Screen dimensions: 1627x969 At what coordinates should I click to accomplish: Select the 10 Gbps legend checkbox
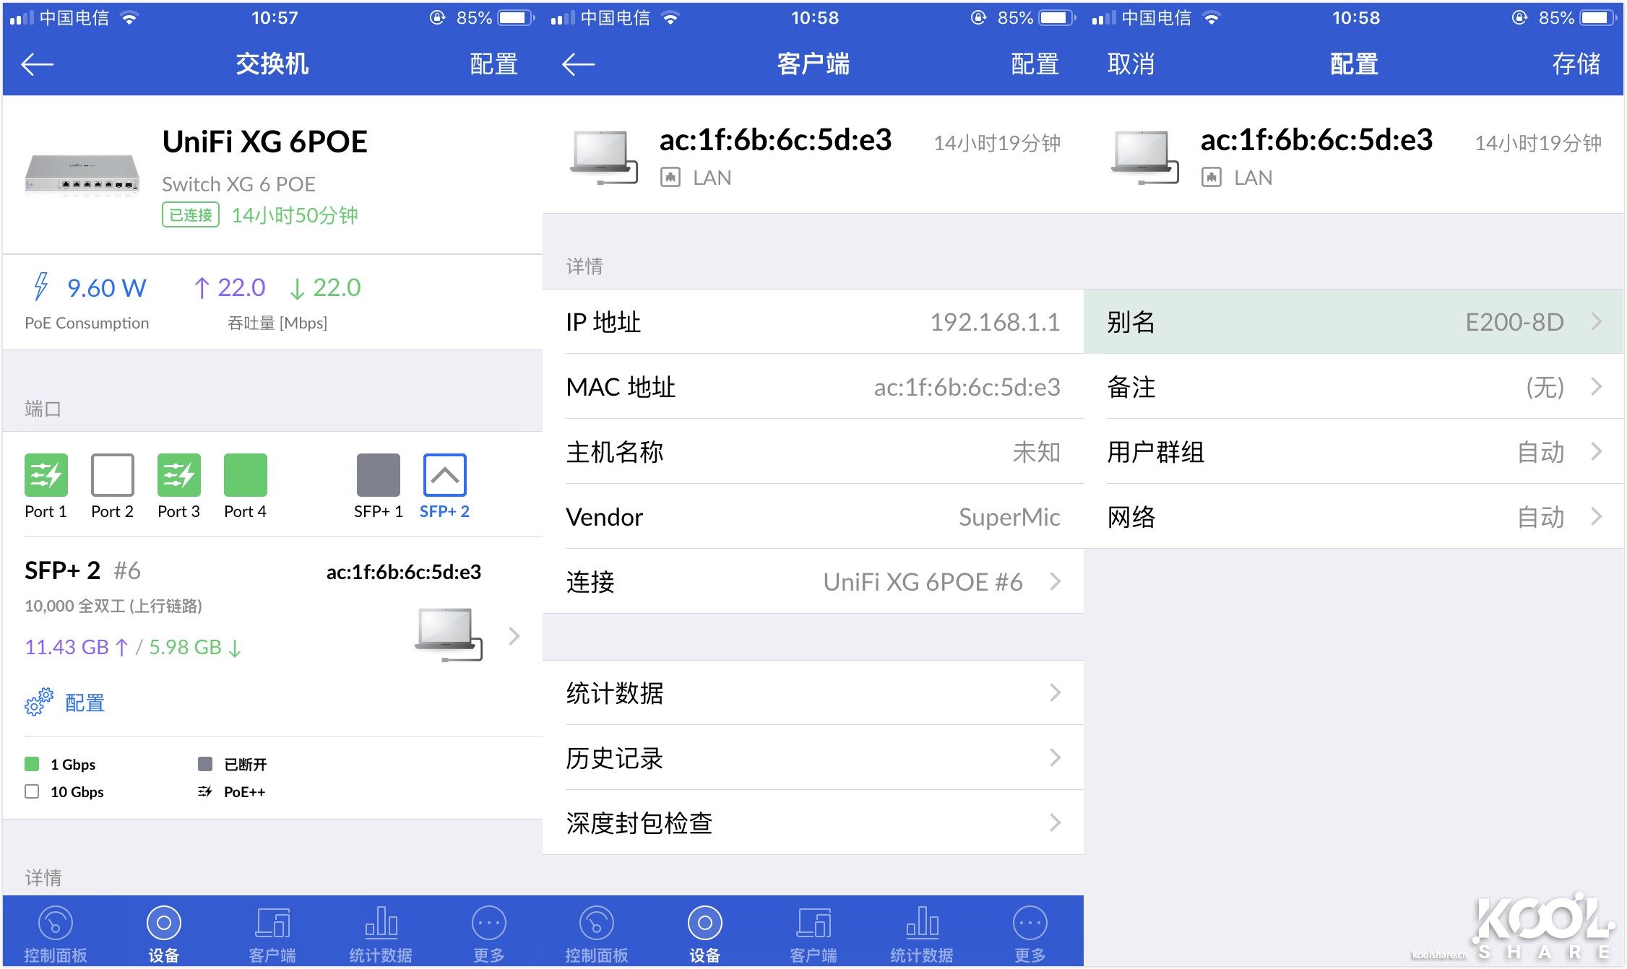point(32,791)
